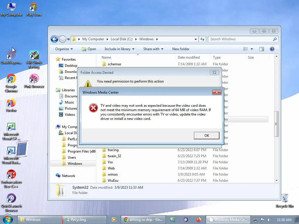Viewport: 299px width, 224px height.
Task: Select DataWagon desktop shortcut
Action: click(x=11, y=57)
